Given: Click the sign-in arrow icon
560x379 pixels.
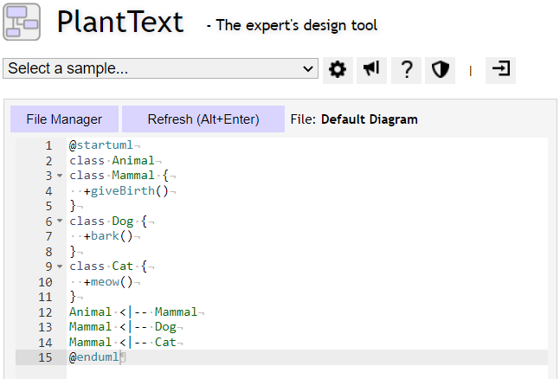Looking at the screenshot, I should [500, 69].
